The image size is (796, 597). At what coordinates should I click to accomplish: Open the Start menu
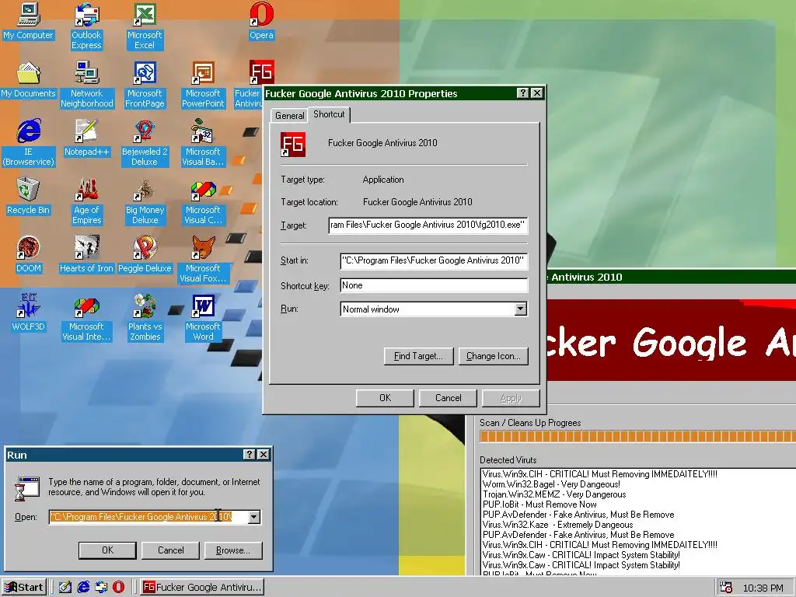[24, 588]
